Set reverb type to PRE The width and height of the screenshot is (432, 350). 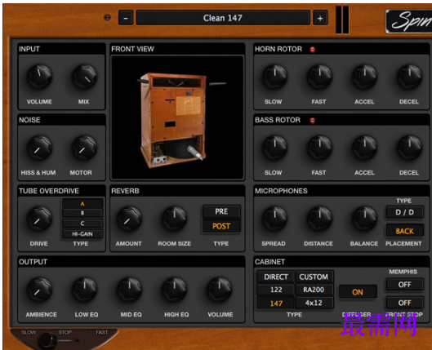221,211
